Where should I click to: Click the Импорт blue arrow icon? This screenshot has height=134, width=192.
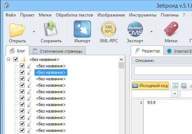tap(82, 29)
